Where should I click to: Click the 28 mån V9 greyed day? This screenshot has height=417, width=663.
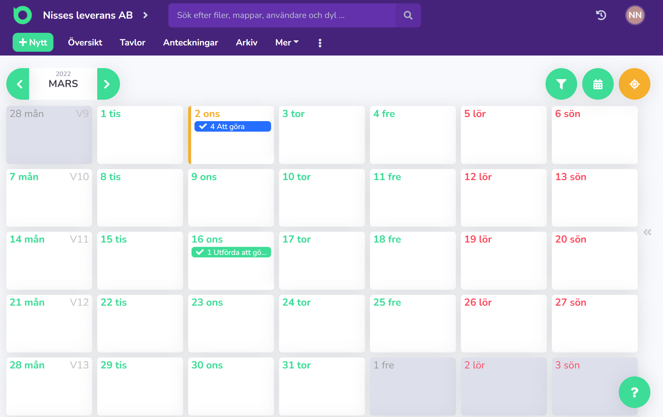pyautogui.click(x=49, y=135)
